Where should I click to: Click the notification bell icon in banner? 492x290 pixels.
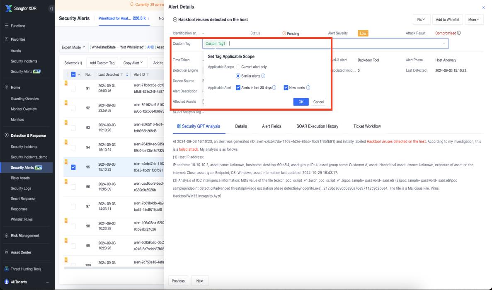(132, 4)
